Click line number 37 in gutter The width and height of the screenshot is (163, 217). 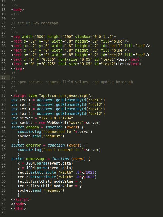tap(3, 96)
